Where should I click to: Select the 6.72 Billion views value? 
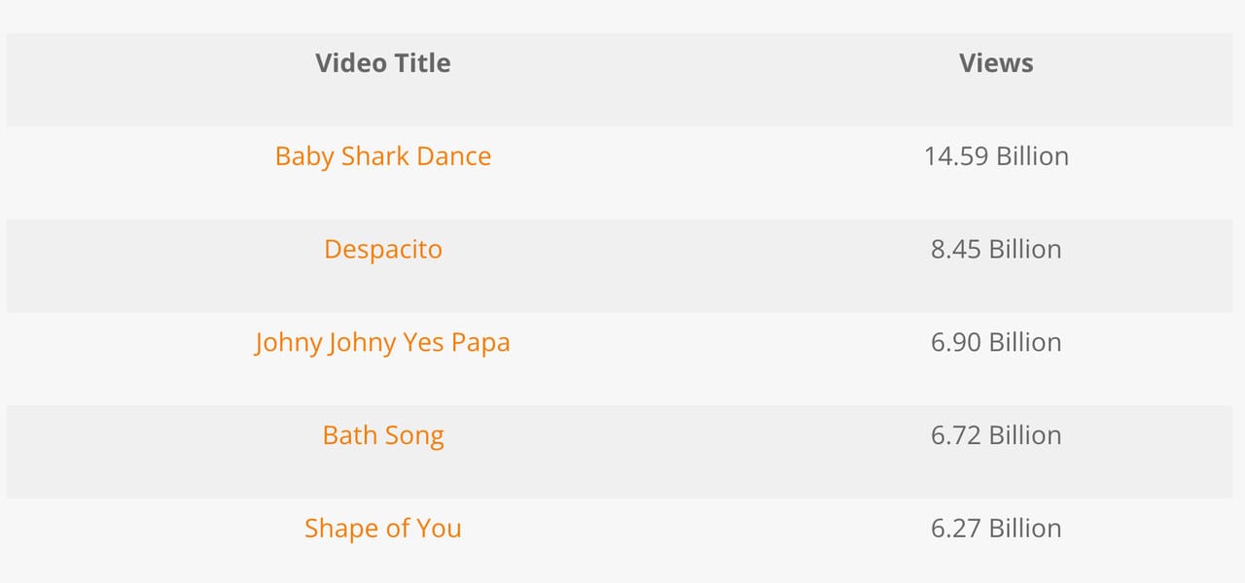tap(996, 435)
